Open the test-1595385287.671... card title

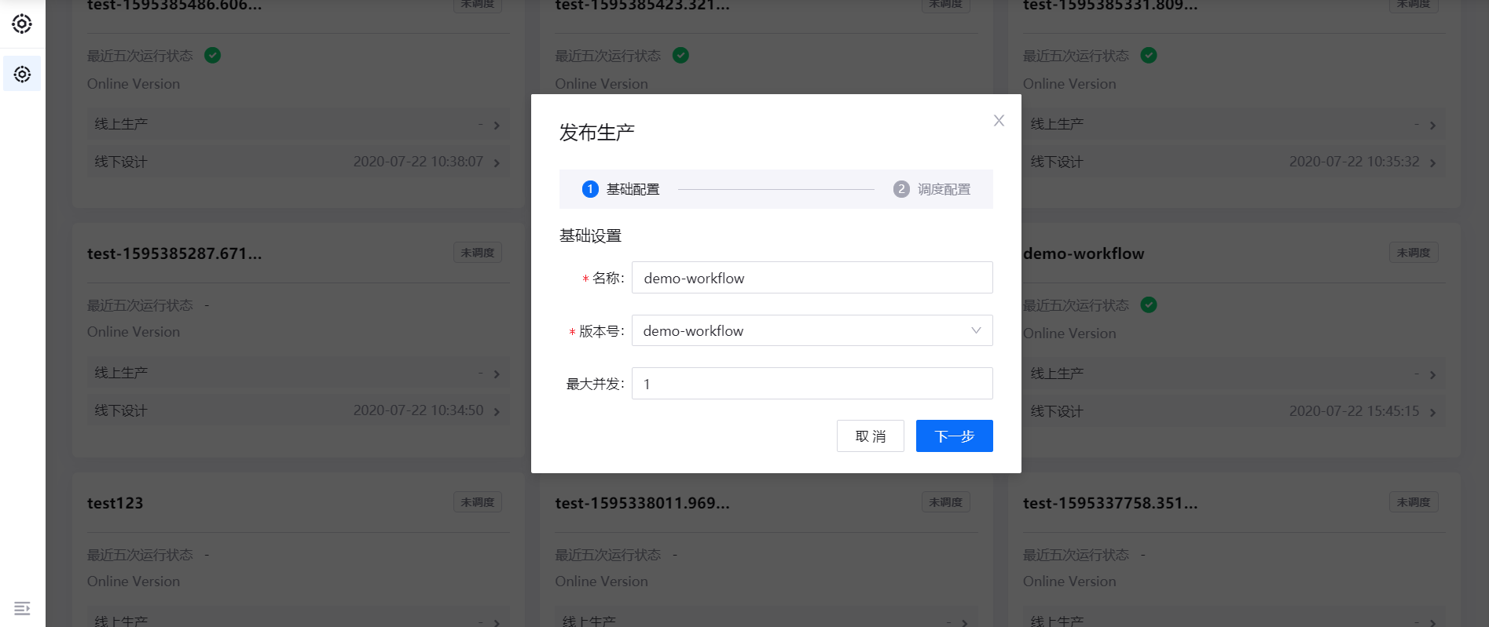point(174,253)
